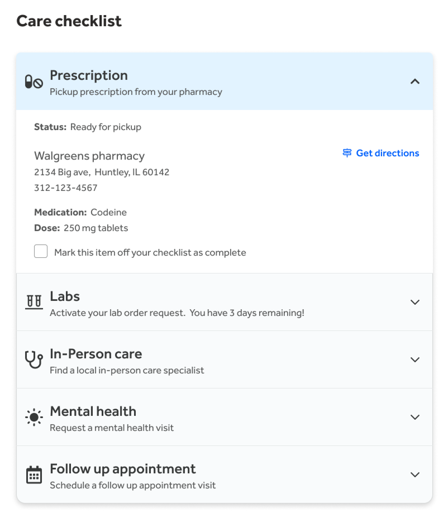The width and height of the screenshot is (448, 518).
Task: Select the prescription pill icon
Action: (x=34, y=81)
